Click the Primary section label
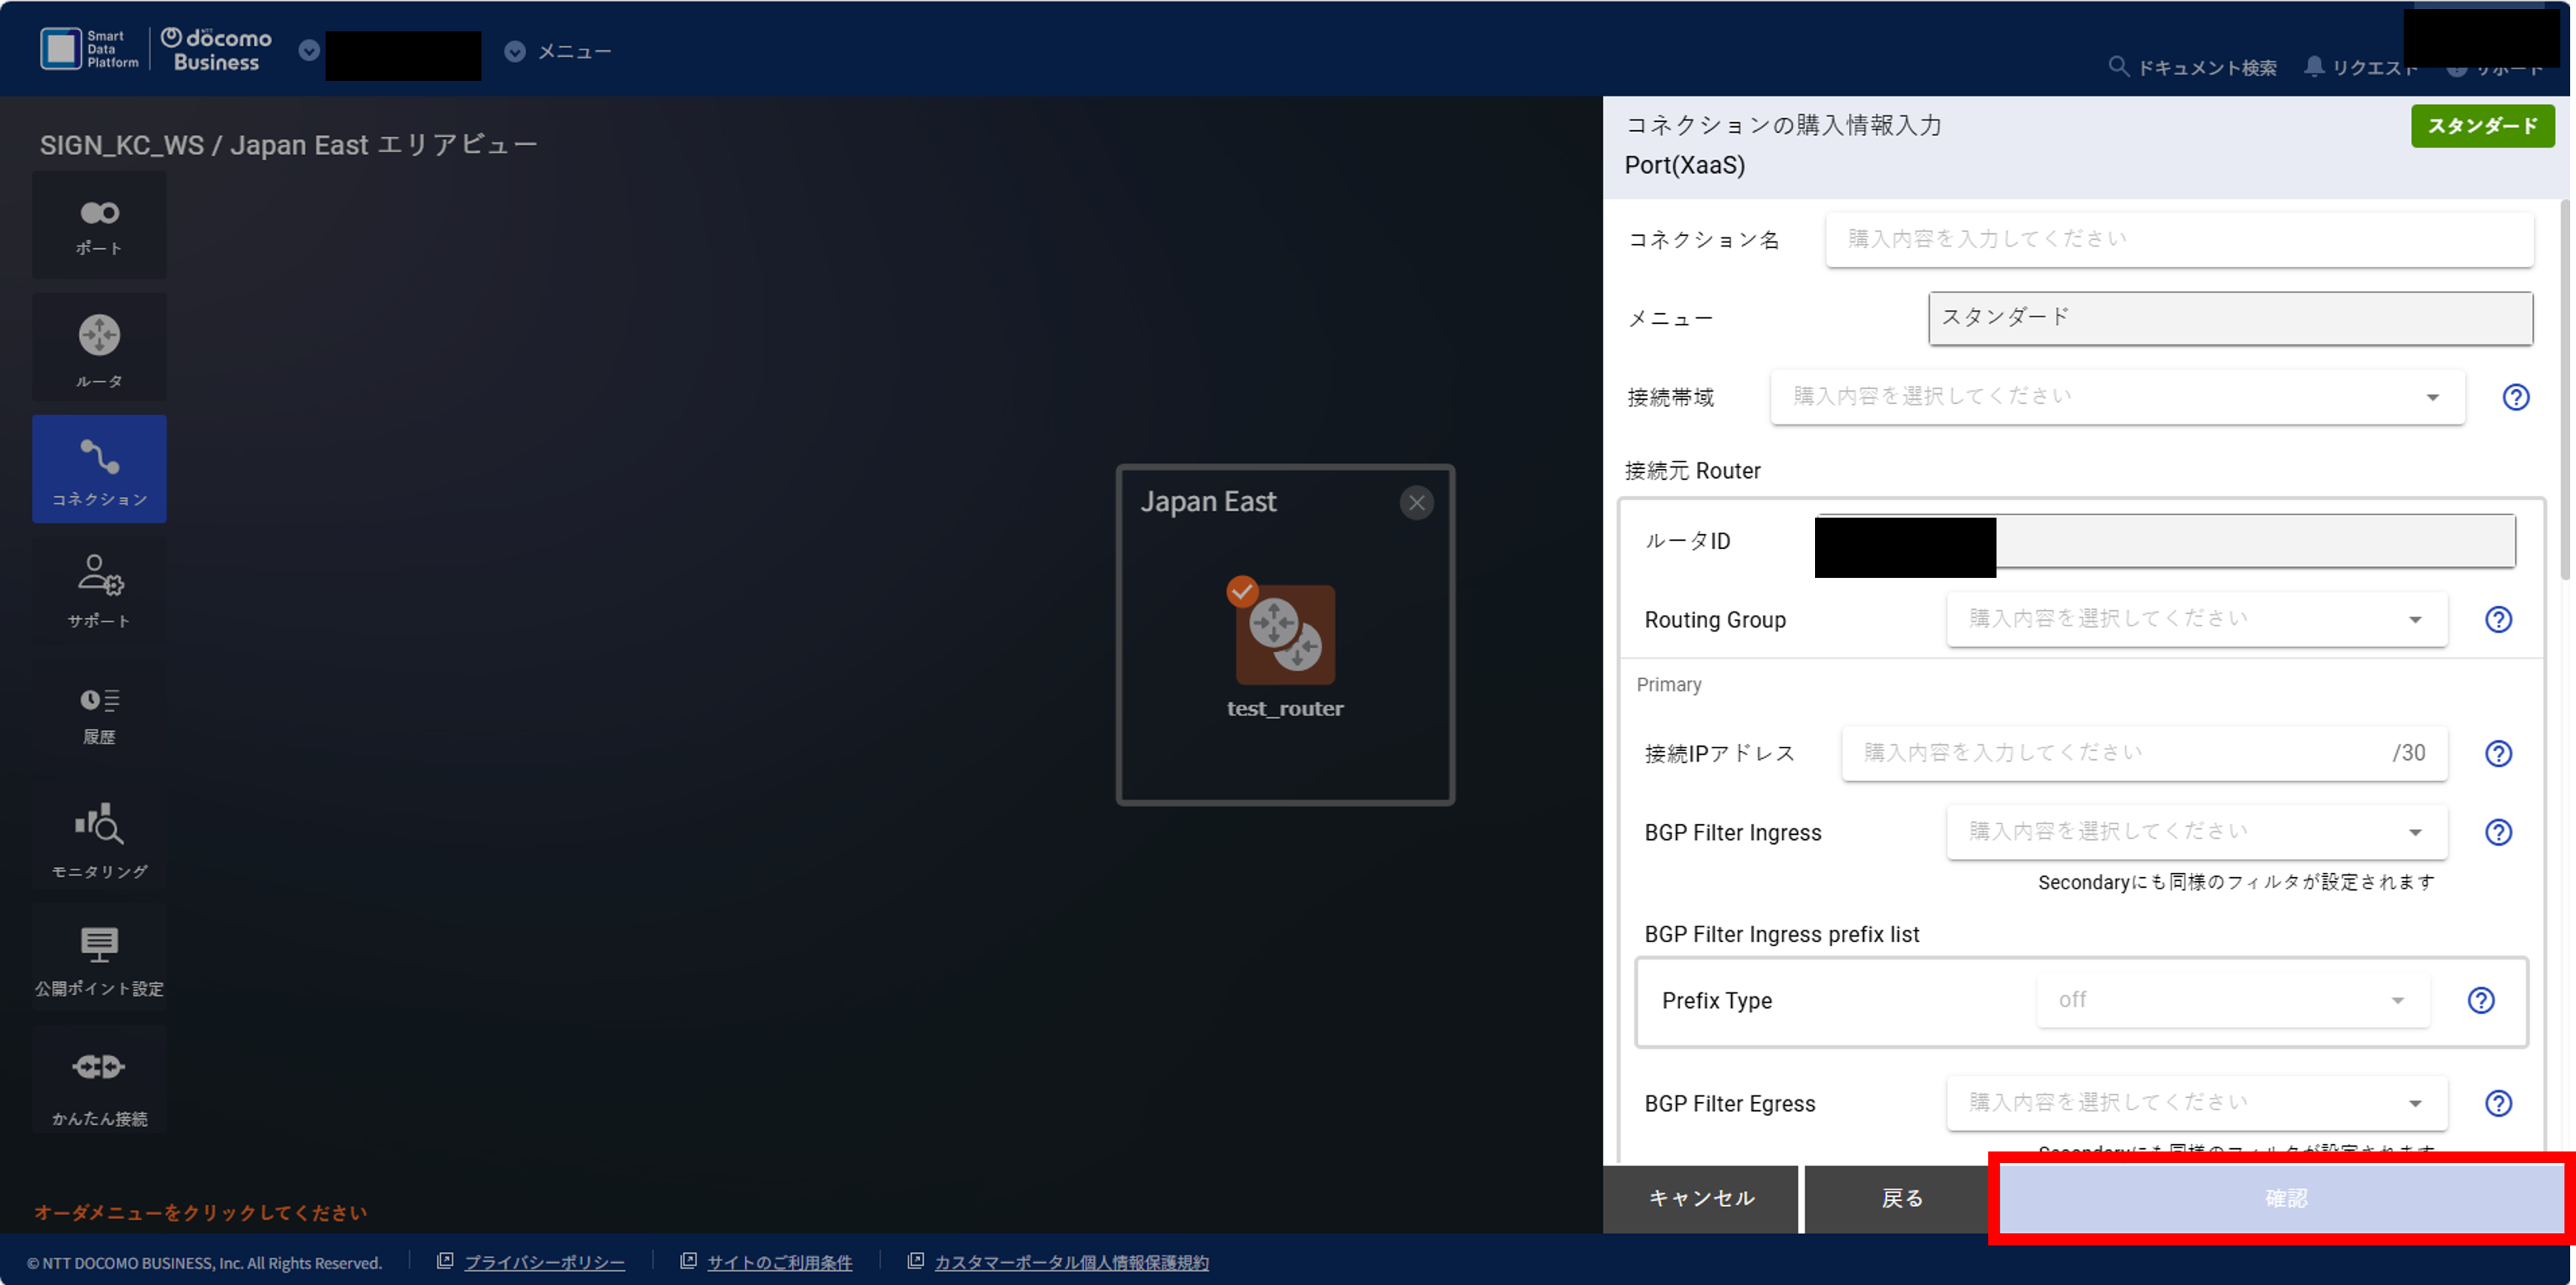 1668,685
